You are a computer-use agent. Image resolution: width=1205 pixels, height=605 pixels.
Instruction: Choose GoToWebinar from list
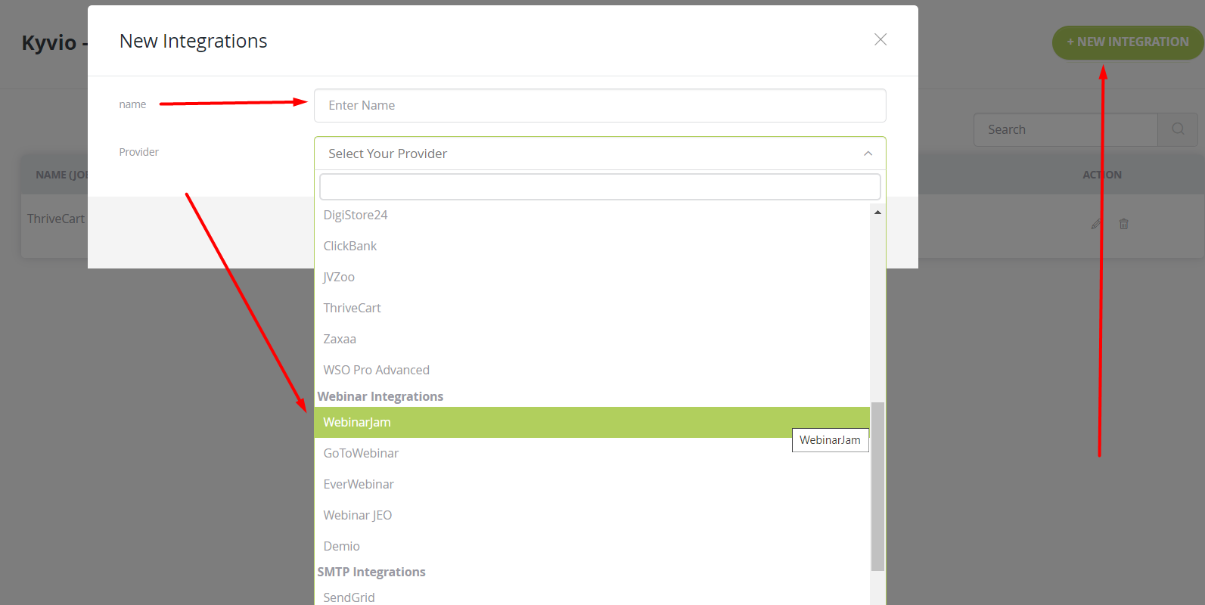tap(592, 453)
